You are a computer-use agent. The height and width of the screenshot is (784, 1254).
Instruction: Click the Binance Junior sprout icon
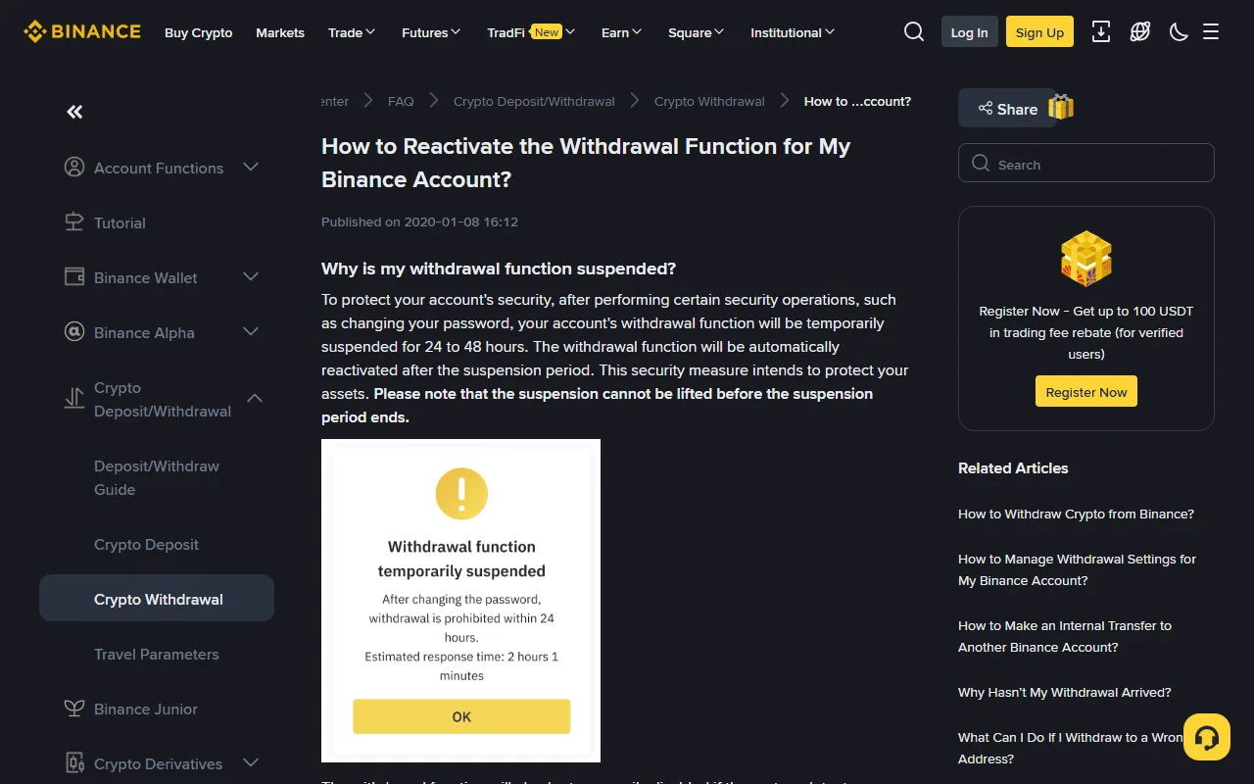[x=74, y=709]
